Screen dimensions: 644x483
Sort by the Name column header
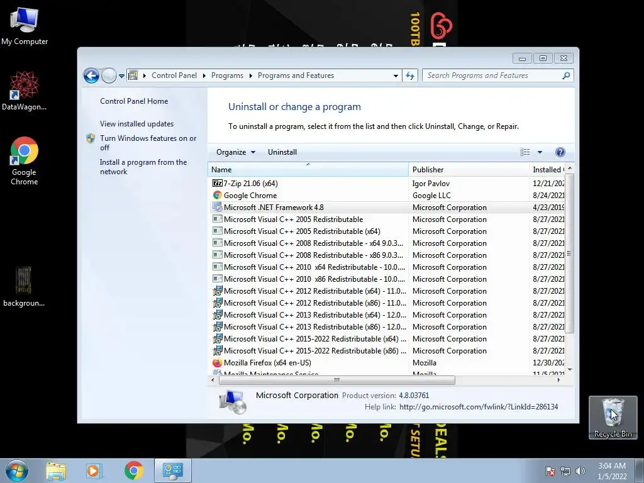click(308, 170)
